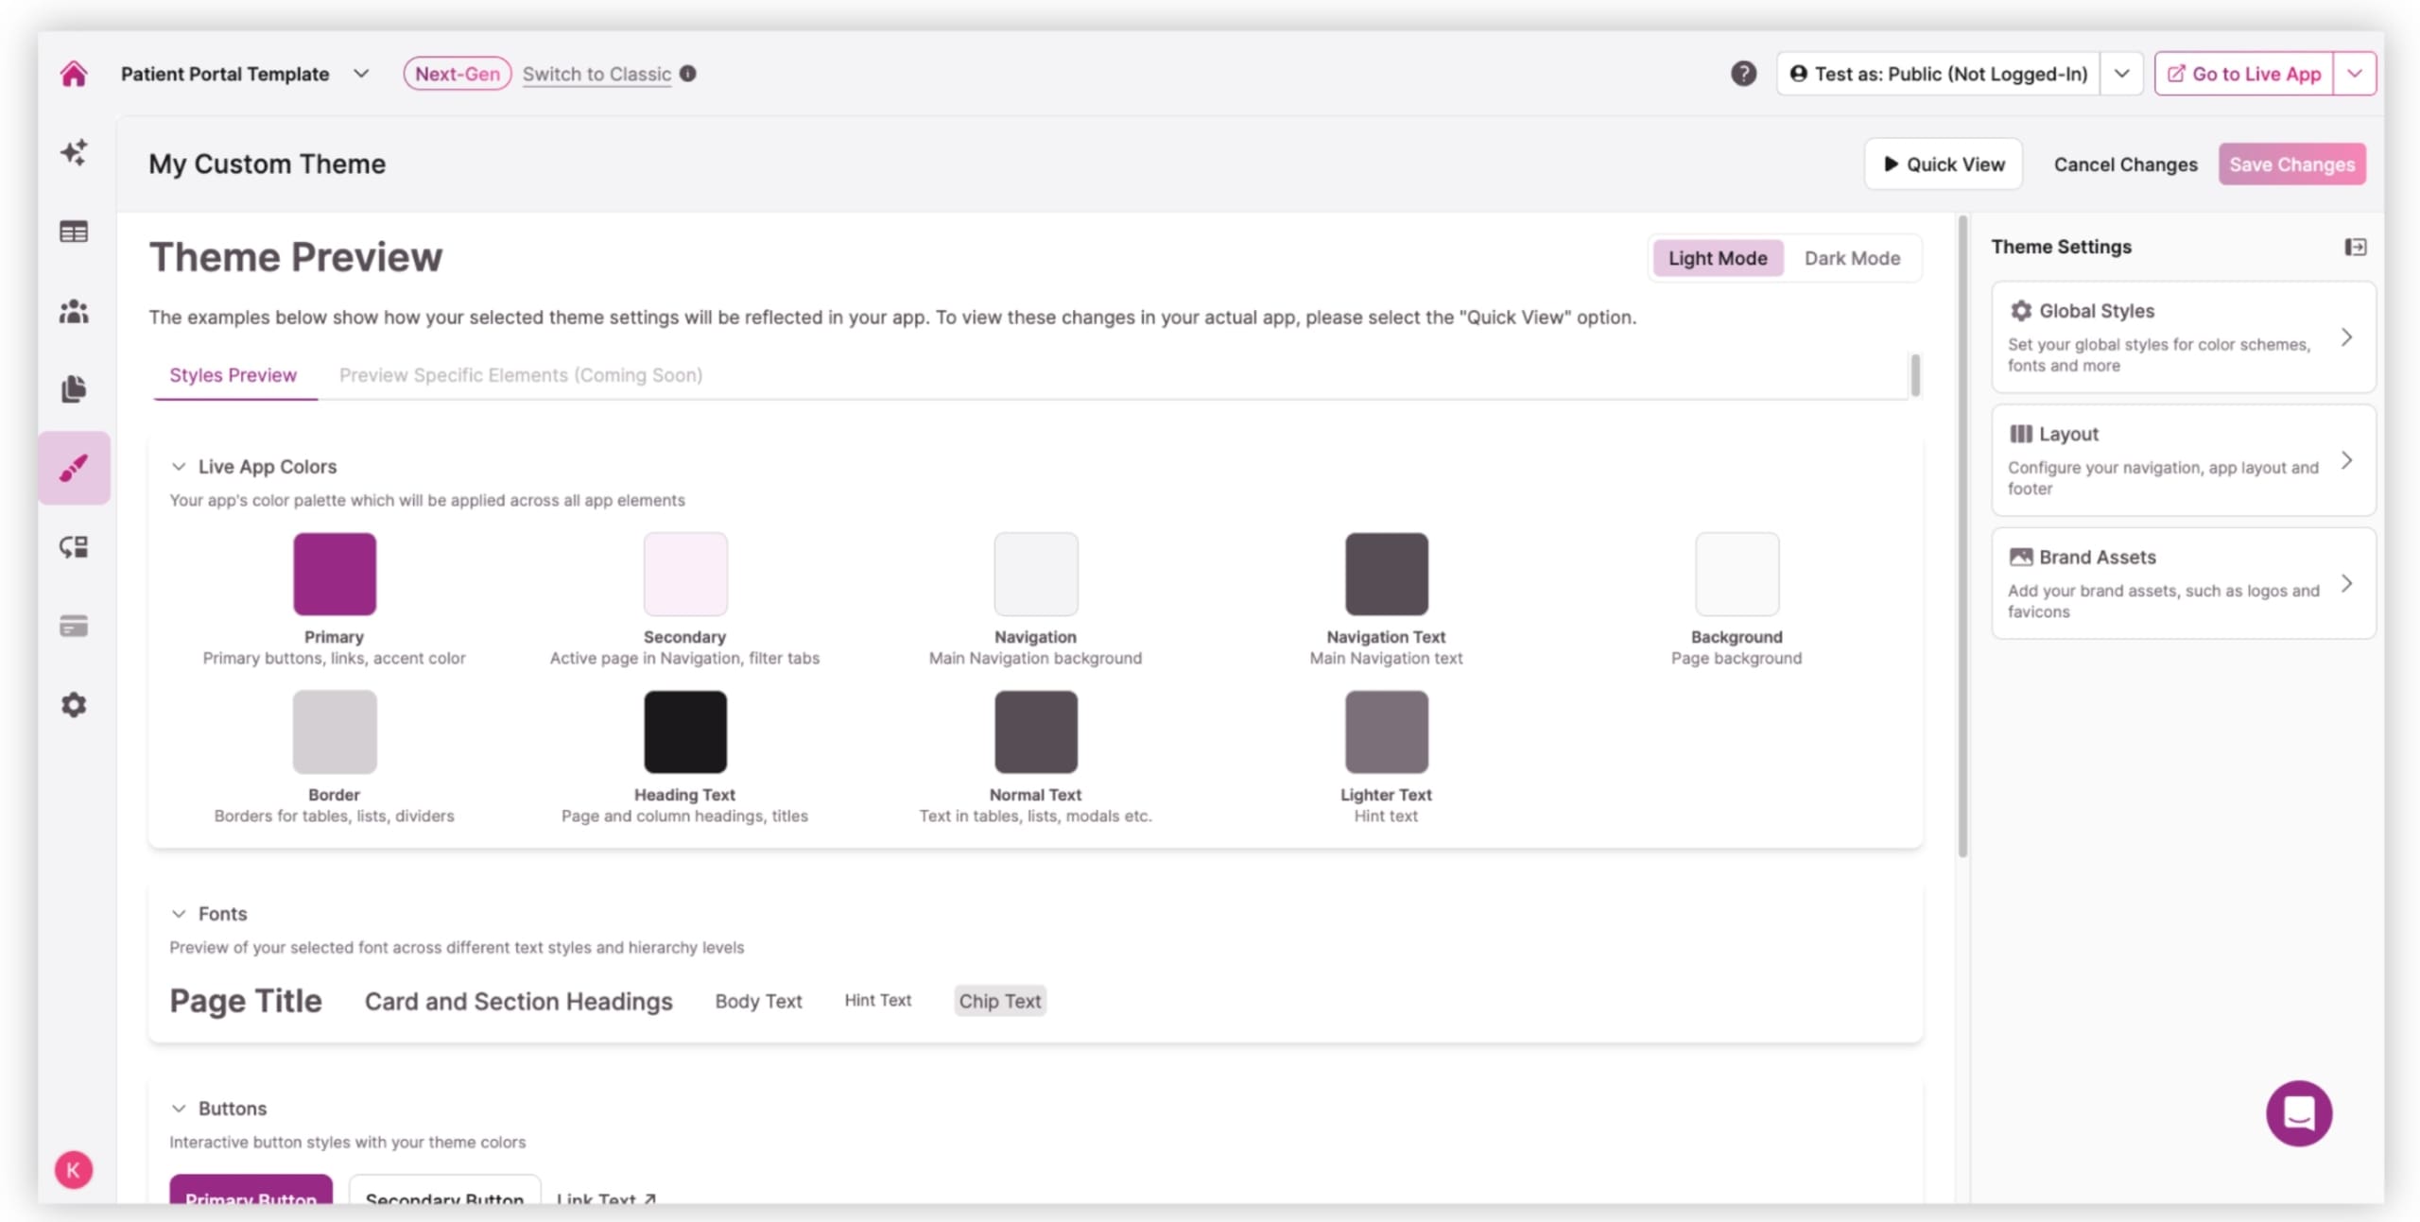Open Global Styles settings

coord(2183,336)
